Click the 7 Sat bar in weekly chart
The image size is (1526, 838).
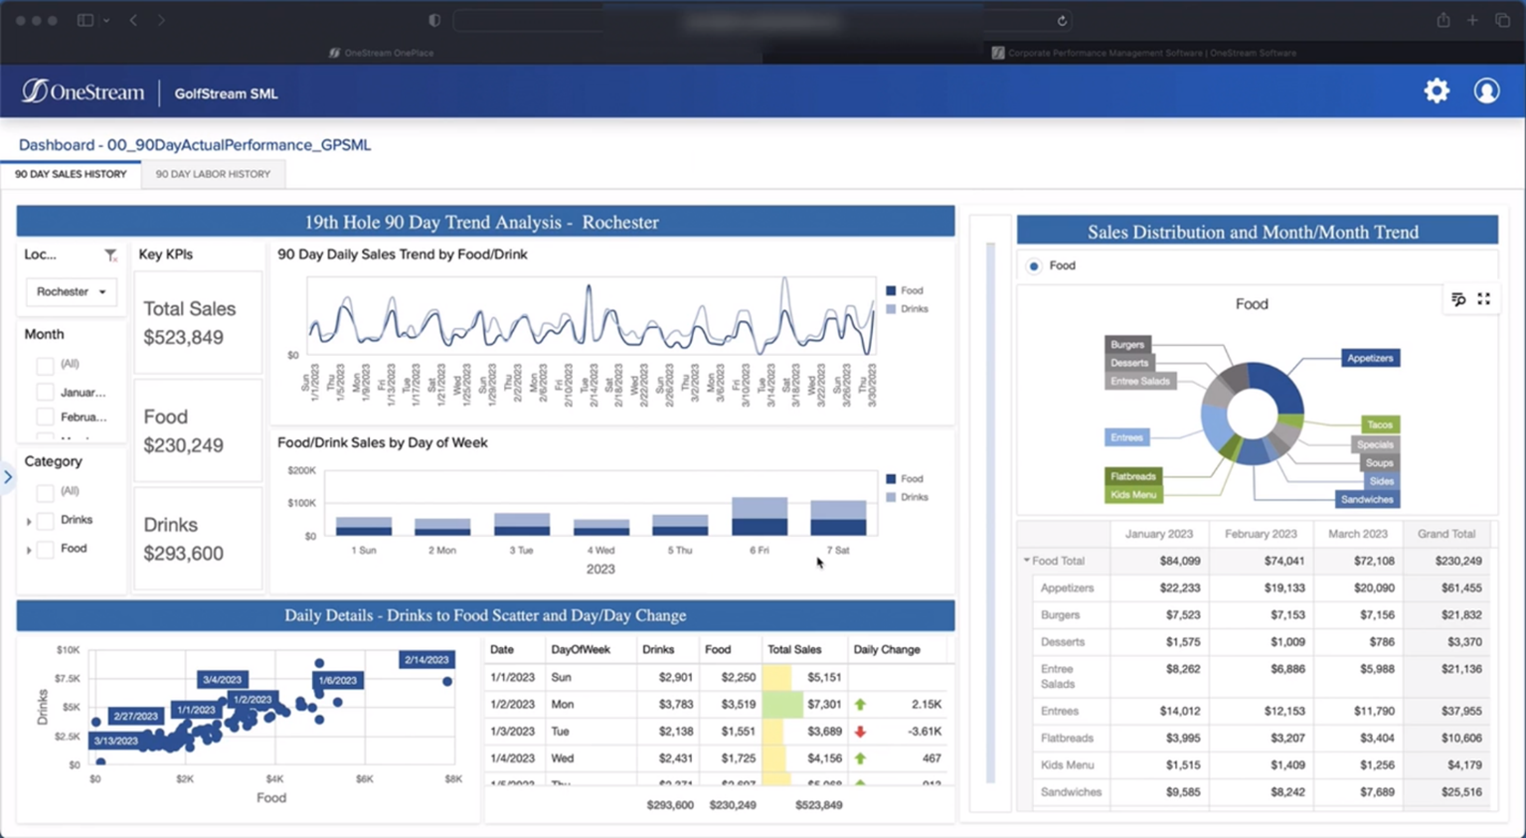[838, 518]
